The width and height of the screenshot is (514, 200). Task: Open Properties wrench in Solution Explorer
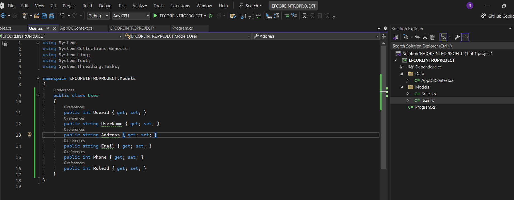tap(457, 37)
